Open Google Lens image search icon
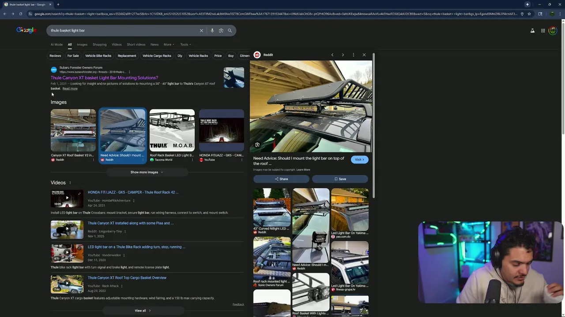Viewport: 565px width, 317px height. pyautogui.click(x=221, y=30)
